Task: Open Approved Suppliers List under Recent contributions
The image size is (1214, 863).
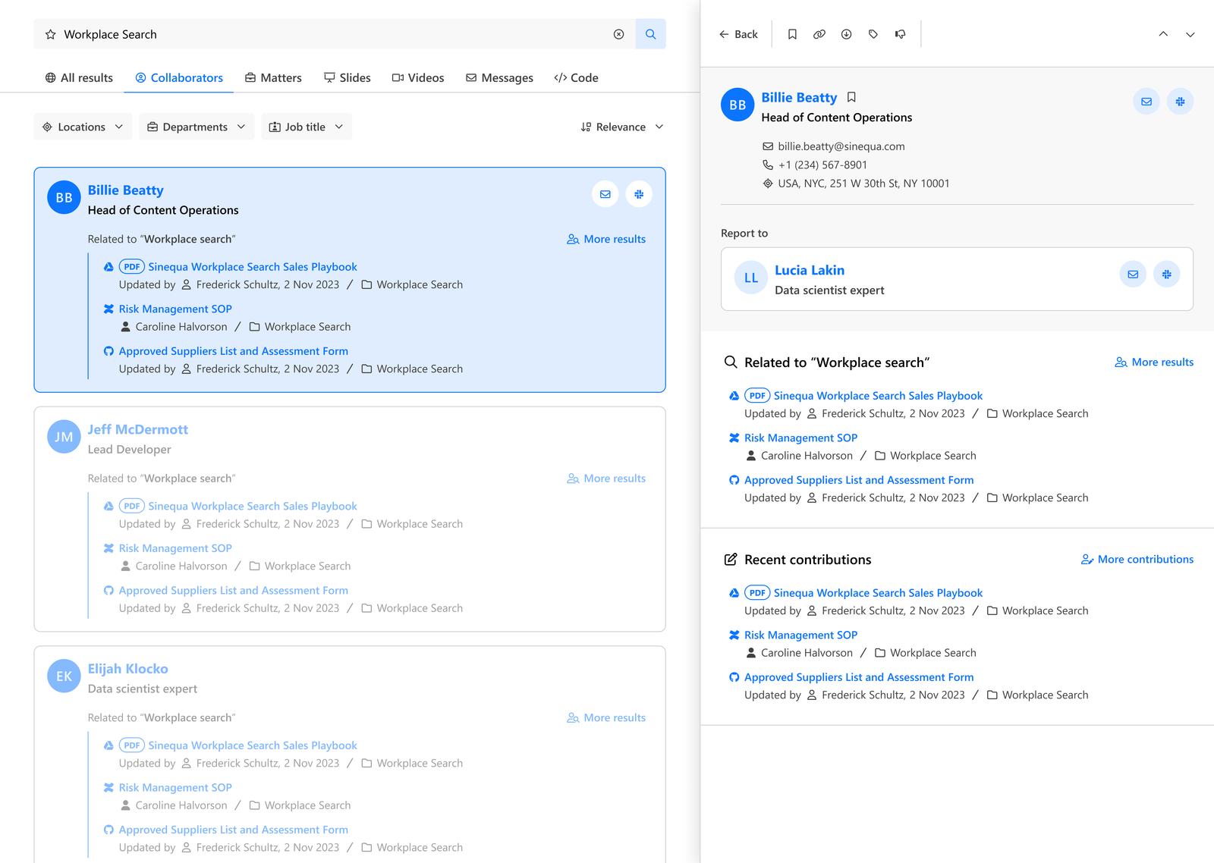Action: (859, 677)
